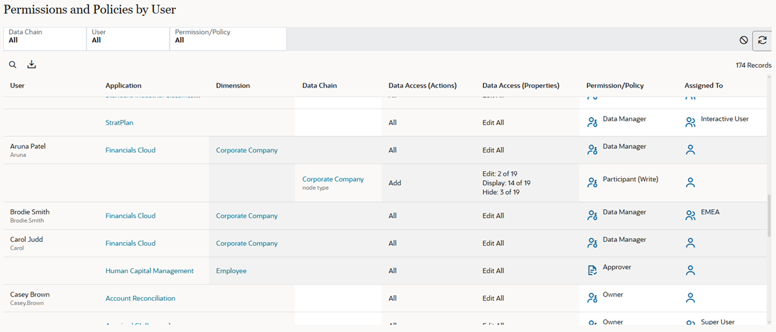Click the search magnifier icon
The image size is (776, 332).
click(x=13, y=64)
